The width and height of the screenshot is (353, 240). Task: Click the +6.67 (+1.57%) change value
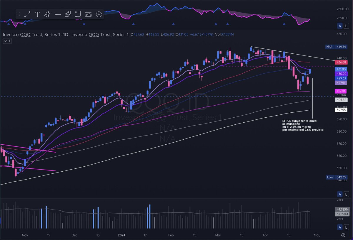(x=202, y=35)
